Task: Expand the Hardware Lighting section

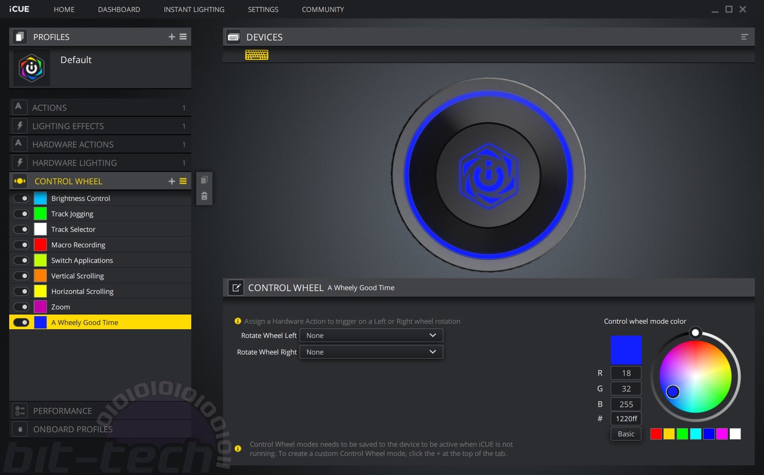Action: (100, 162)
